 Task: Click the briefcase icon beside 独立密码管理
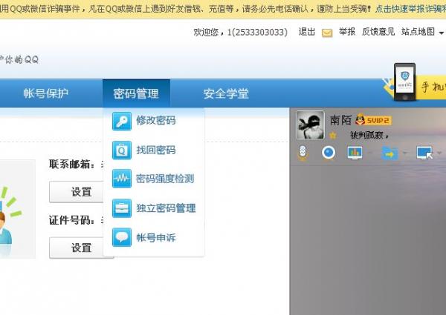tap(122, 208)
